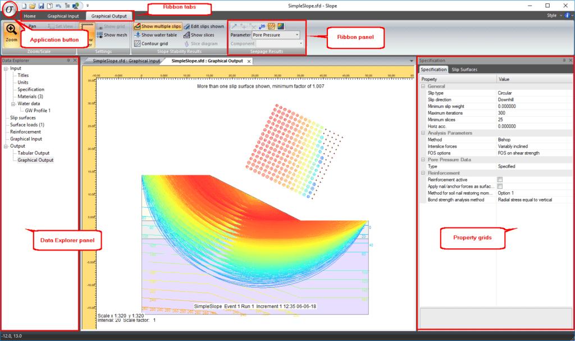Collapse the General property group
Image resolution: width=575 pixels, height=341 pixels.
click(x=423, y=87)
